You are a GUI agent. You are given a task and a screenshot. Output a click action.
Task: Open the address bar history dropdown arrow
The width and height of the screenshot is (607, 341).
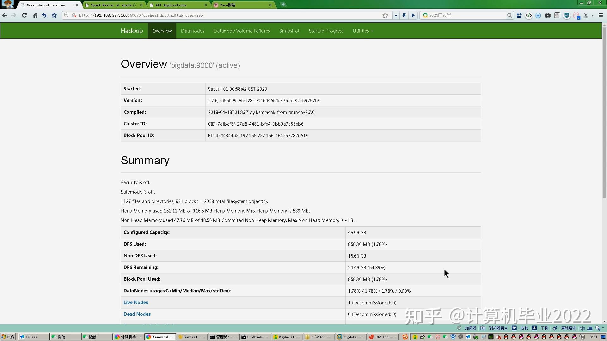(x=396, y=15)
